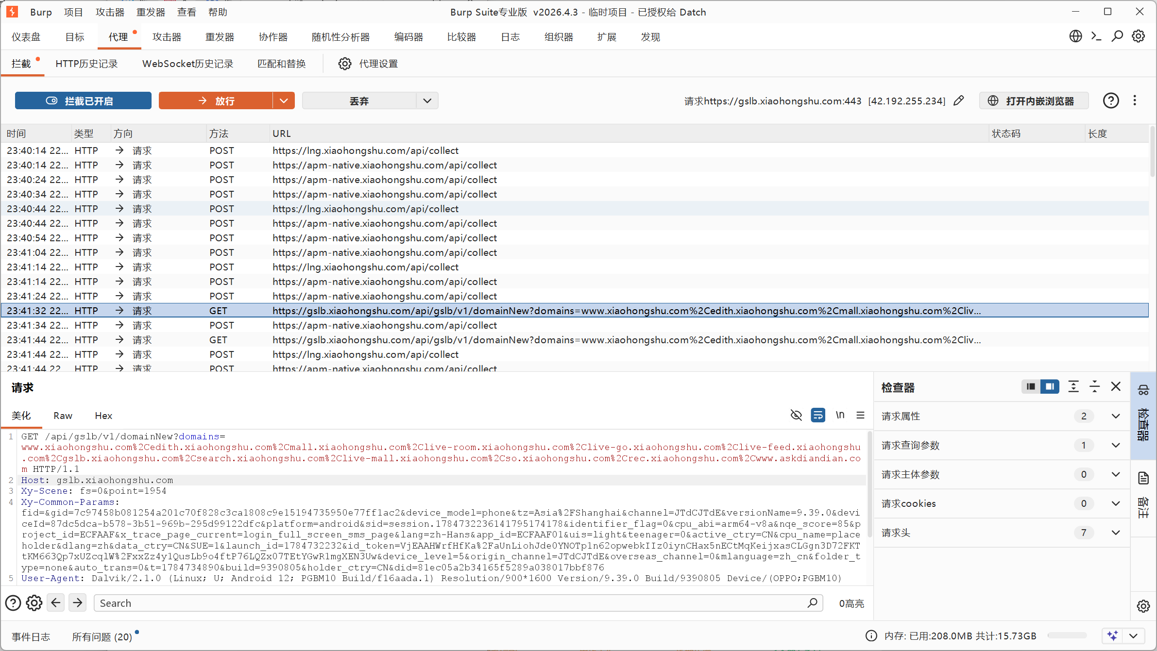This screenshot has width=1157, height=651.
Task: Click the 丢弃 drop button
Action: tap(359, 100)
